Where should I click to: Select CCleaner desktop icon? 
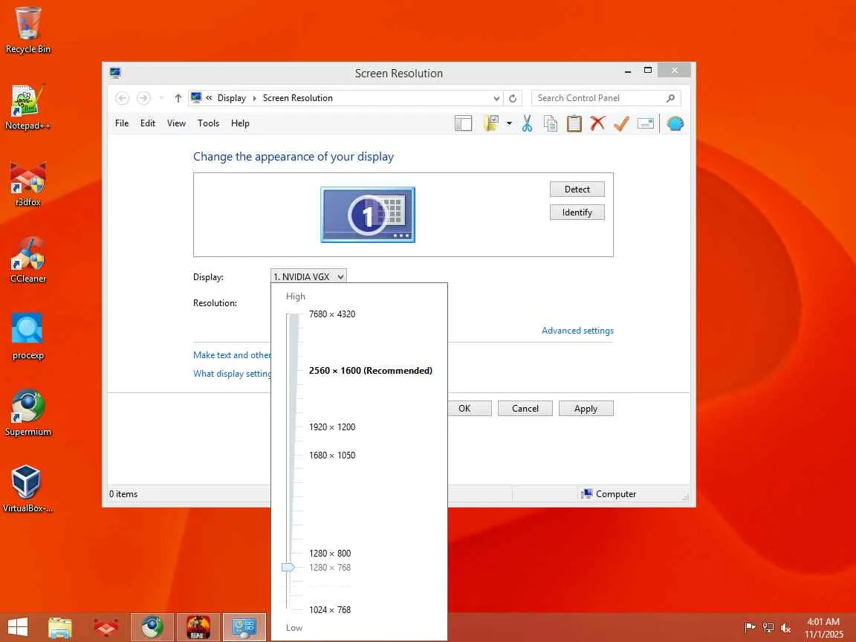pos(27,260)
